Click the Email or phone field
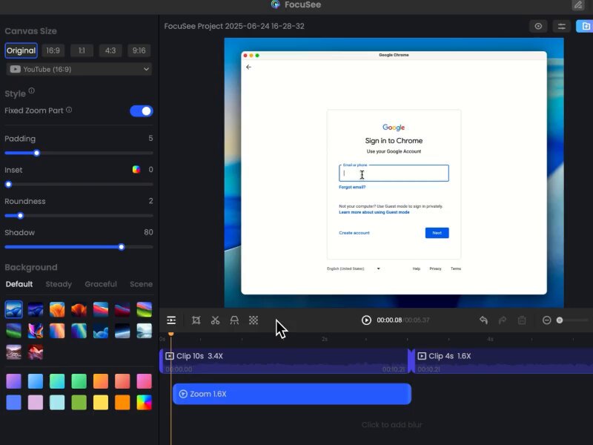Screen dimensions: 593x445 [394, 174]
